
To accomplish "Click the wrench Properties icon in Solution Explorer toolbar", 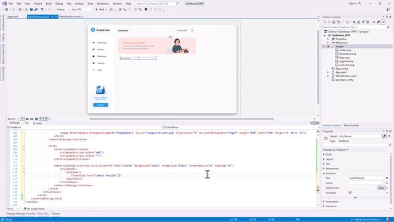I will point(379,22).
